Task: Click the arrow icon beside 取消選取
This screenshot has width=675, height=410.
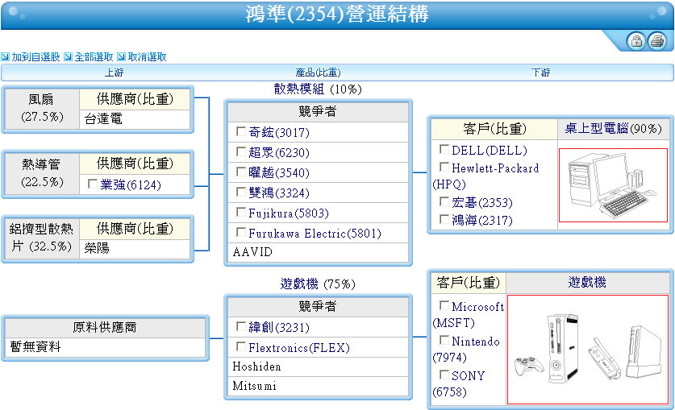Action: pos(122,56)
